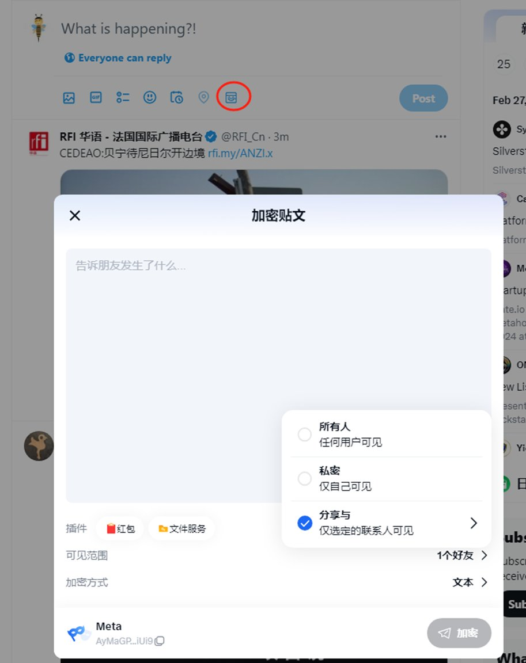This screenshot has height=663, width=526.
Task: Expand the 分享与 contacts selection chevron
Action: [474, 523]
